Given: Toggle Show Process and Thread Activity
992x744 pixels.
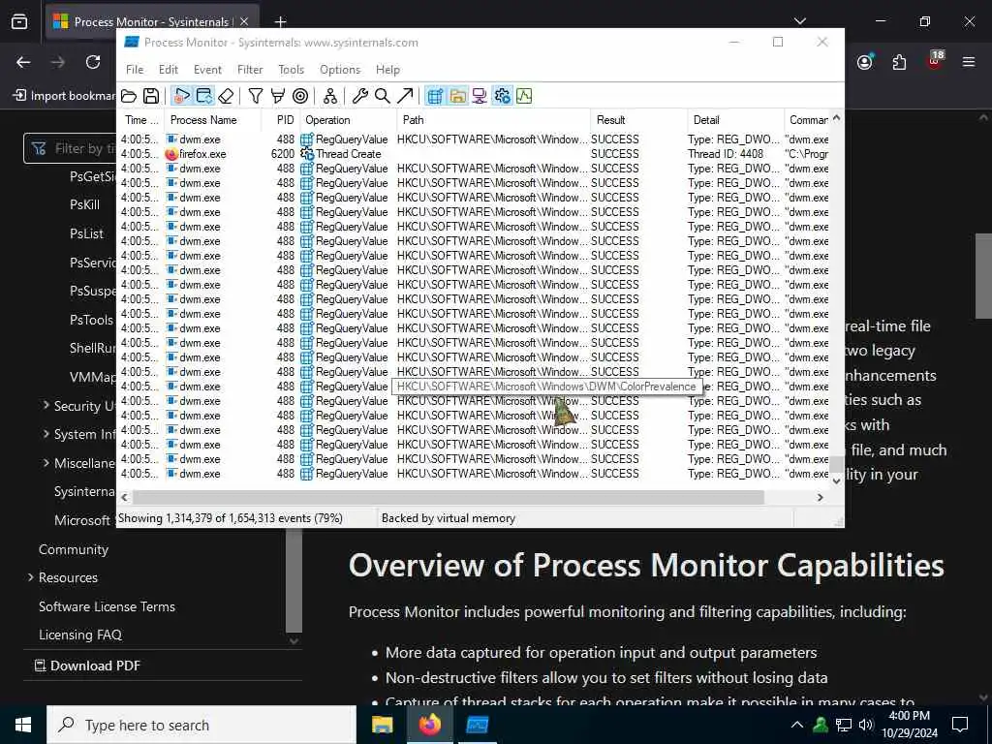Looking at the screenshot, I should pyautogui.click(x=502, y=96).
